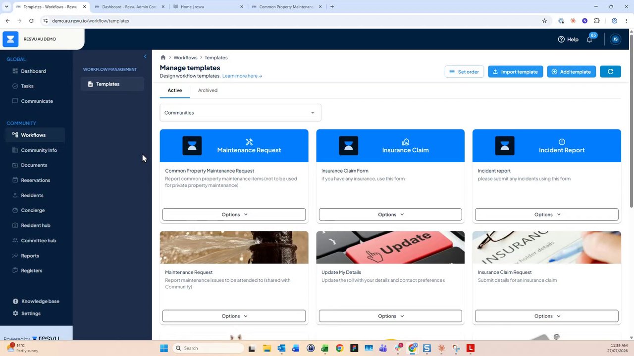Click the Maintenance Request blue banner
This screenshot has height=356, width=634.
pyautogui.click(x=234, y=146)
